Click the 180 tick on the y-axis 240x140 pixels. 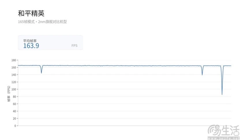click(x=14, y=60)
